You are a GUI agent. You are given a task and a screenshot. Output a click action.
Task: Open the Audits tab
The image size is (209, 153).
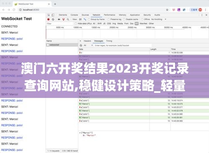click(157, 15)
